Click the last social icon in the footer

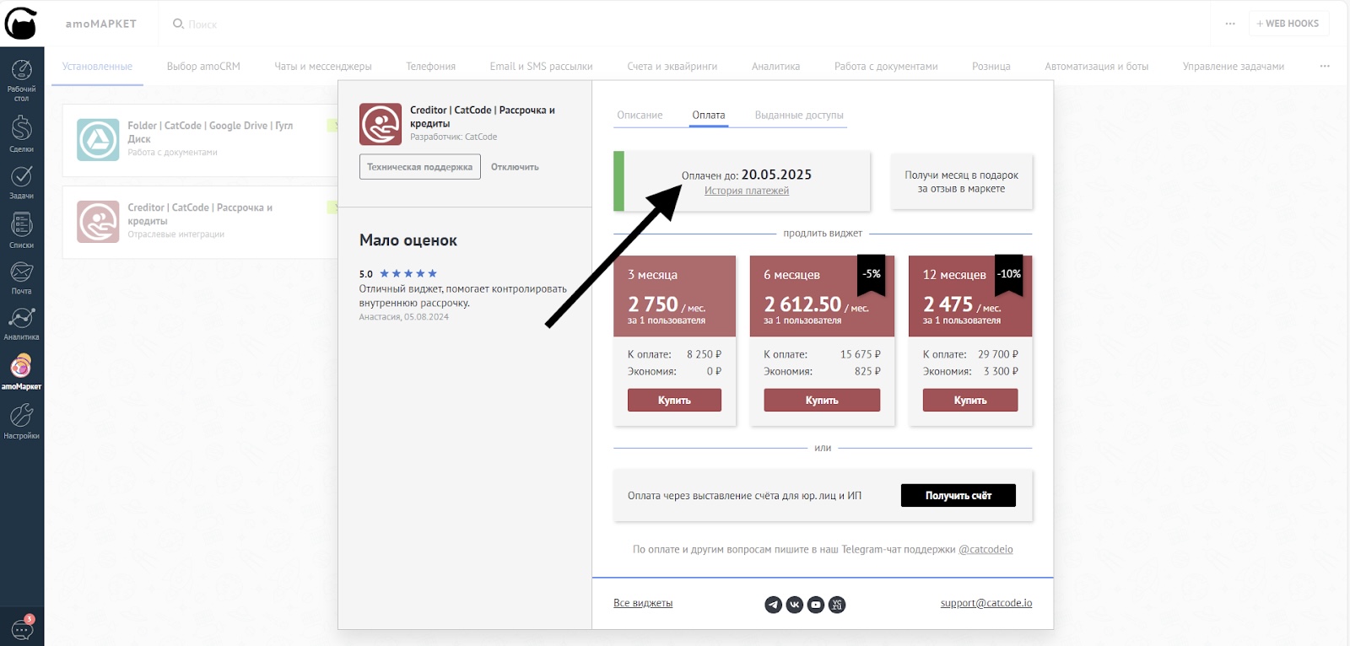836,605
